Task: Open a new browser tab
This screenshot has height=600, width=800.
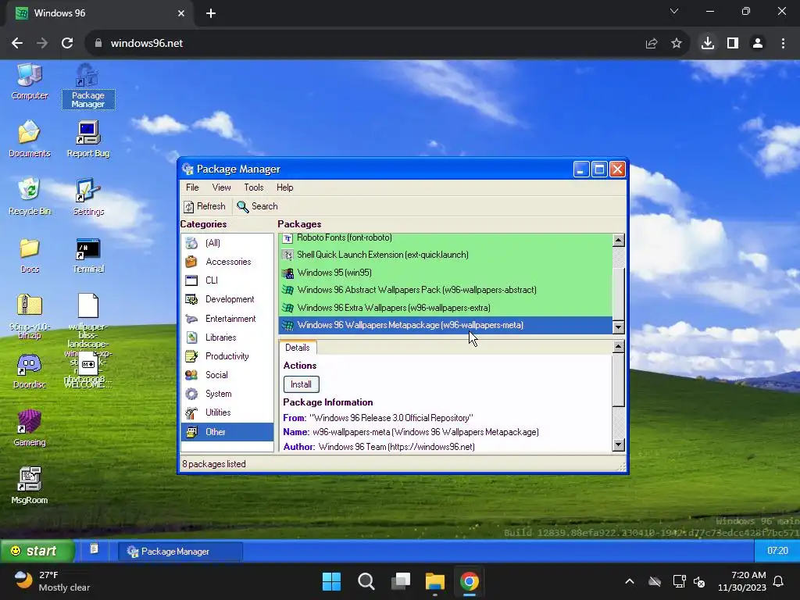Action: (211, 13)
